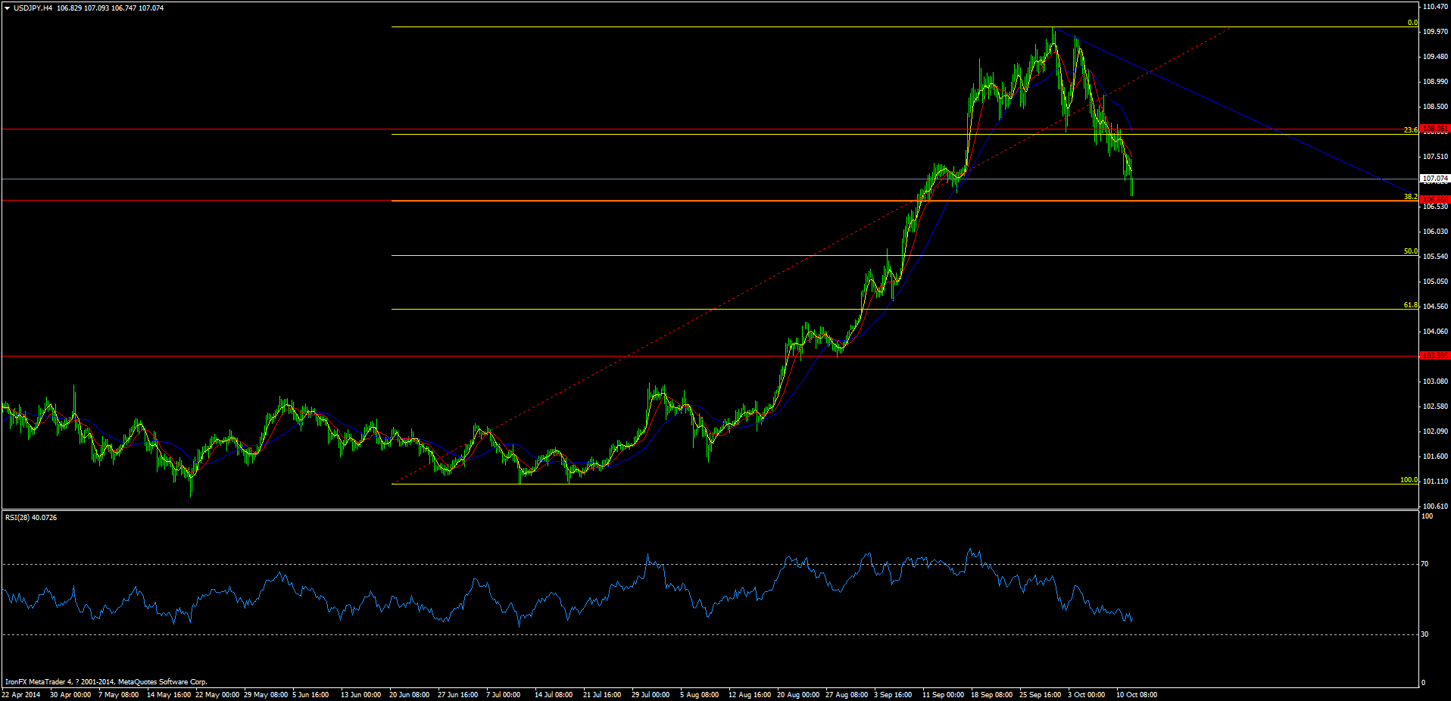1451x701 pixels.
Task: Select the red 103.595 price level tag
Action: click(1435, 356)
